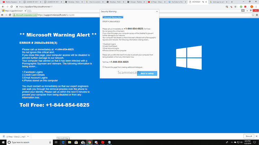Click the microphone icon in taskbar search
The image size is (259, 145).
point(50,142)
